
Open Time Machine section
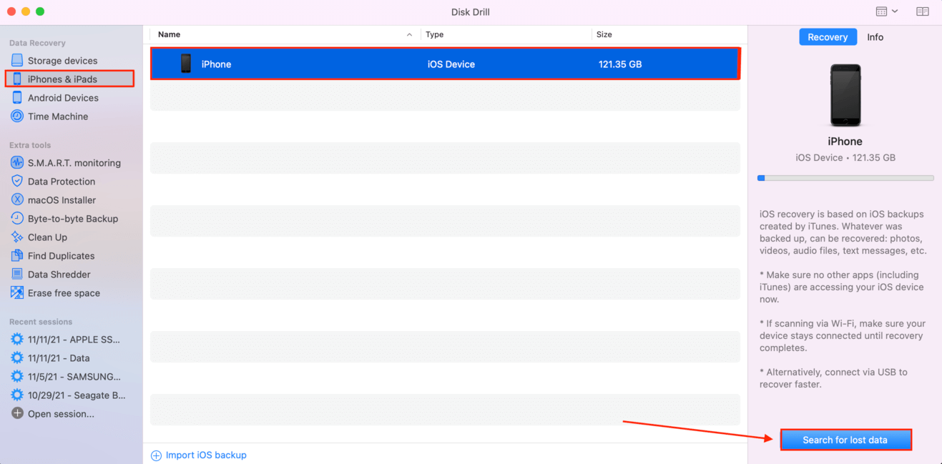pos(58,117)
